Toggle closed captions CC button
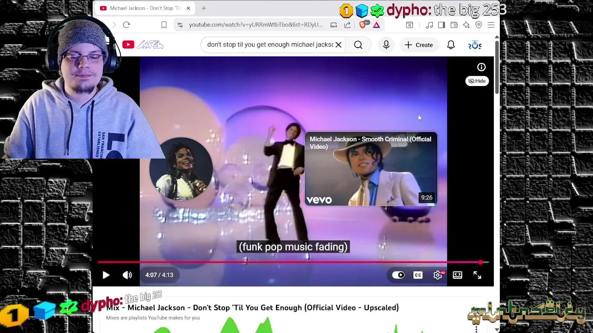 [418, 275]
